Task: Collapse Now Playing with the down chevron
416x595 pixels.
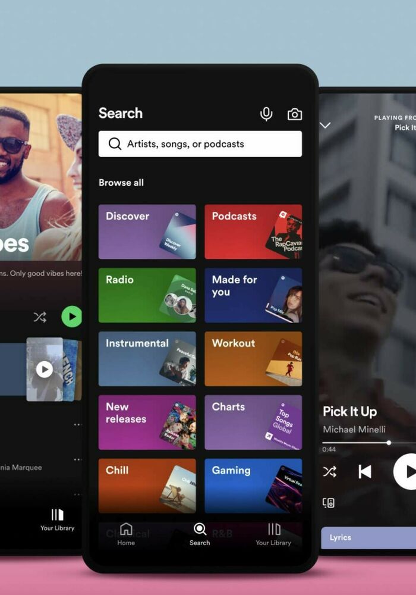Action: tap(325, 125)
